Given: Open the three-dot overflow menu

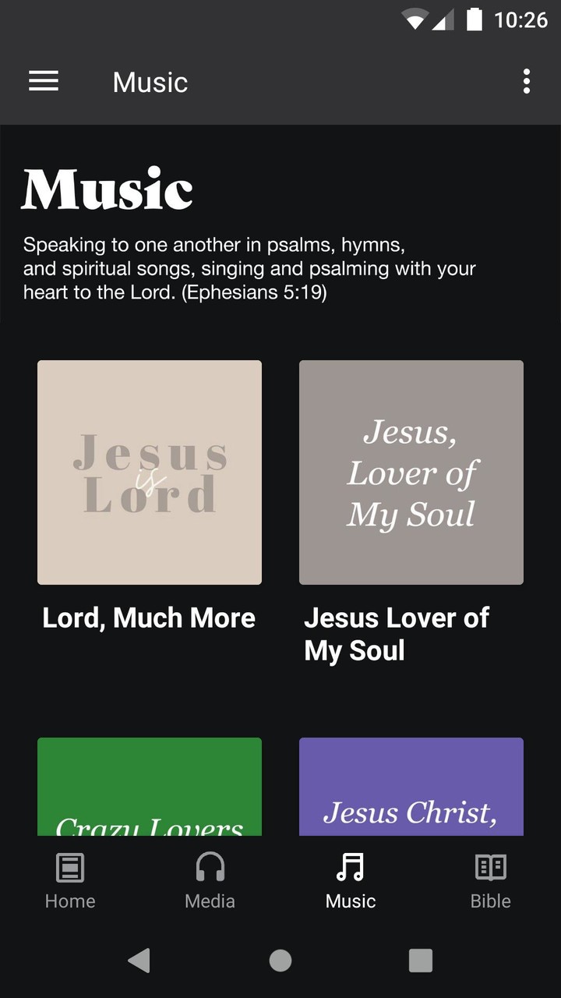Looking at the screenshot, I should (527, 81).
